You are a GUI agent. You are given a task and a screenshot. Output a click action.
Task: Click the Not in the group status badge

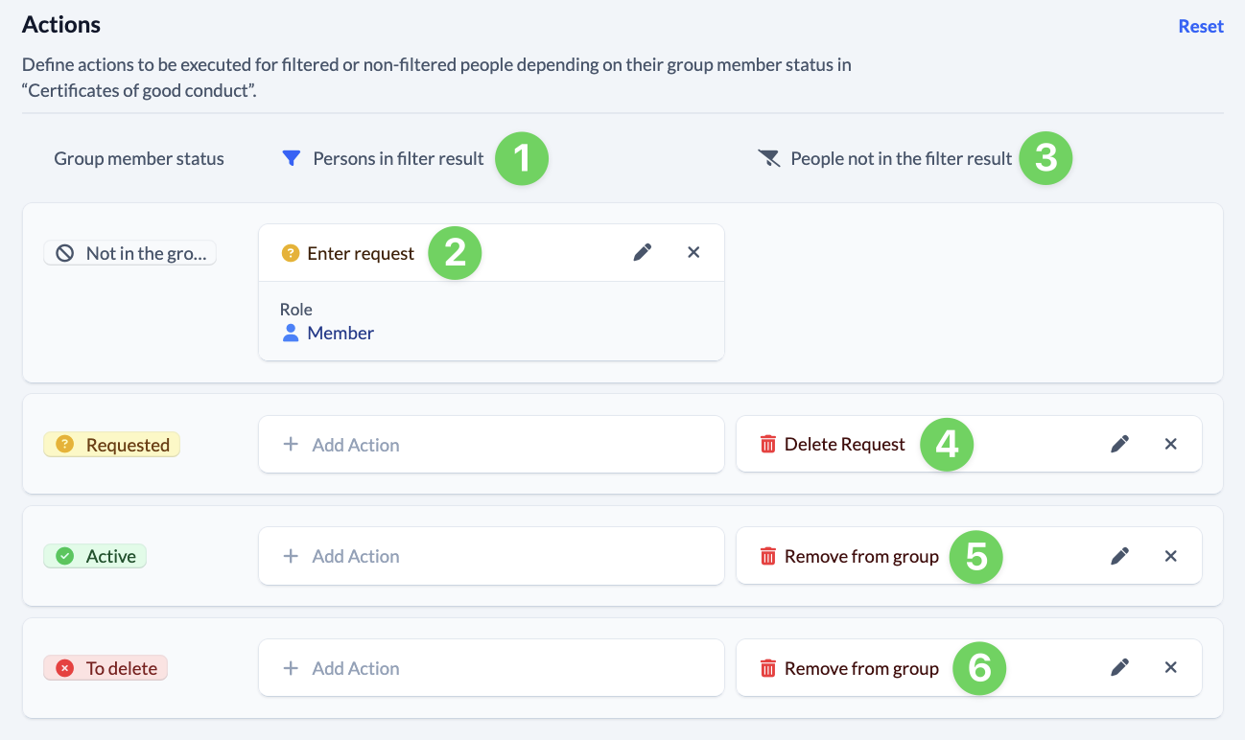coord(130,253)
